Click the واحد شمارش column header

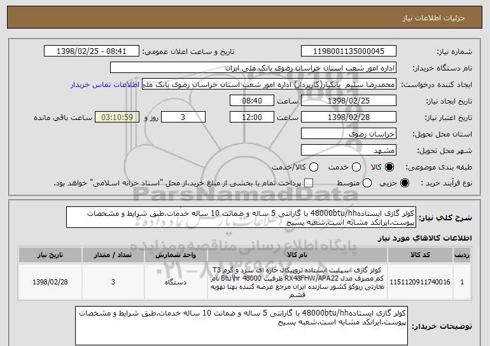tap(176, 255)
